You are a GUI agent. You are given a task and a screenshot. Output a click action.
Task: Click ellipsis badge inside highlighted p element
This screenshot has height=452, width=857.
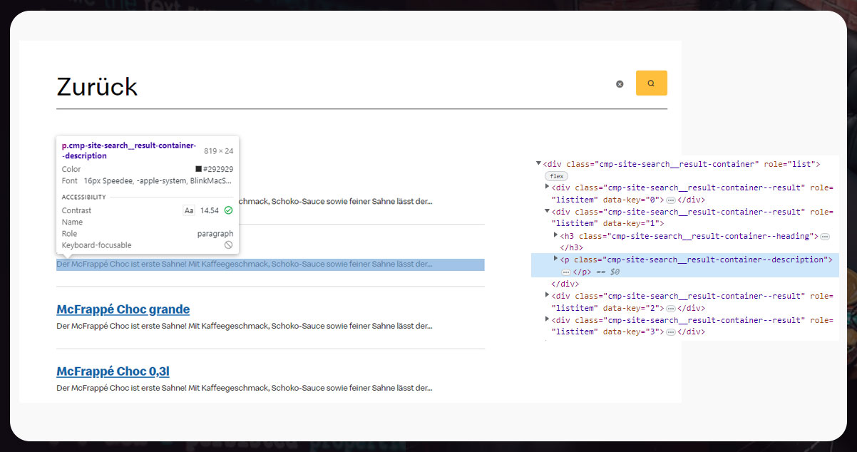click(566, 272)
